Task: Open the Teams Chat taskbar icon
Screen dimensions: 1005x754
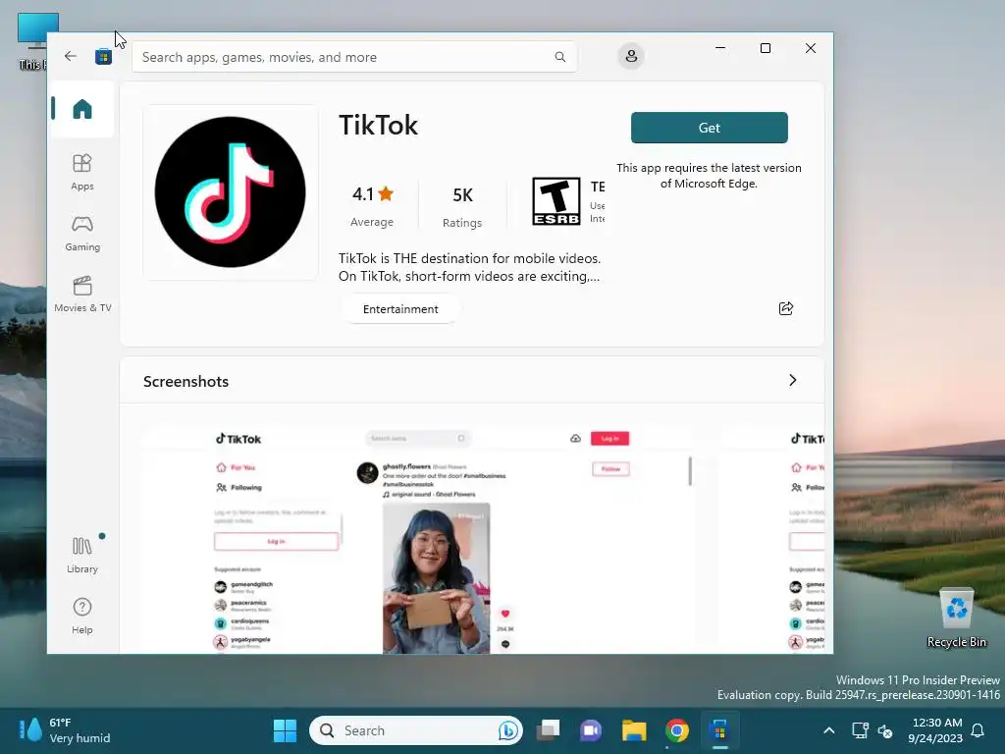Action: pos(590,730)
